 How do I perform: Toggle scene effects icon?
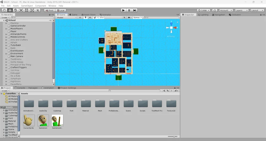95,18
